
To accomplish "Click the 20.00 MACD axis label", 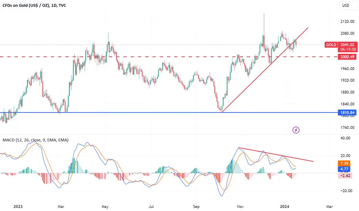I will 345,156.
